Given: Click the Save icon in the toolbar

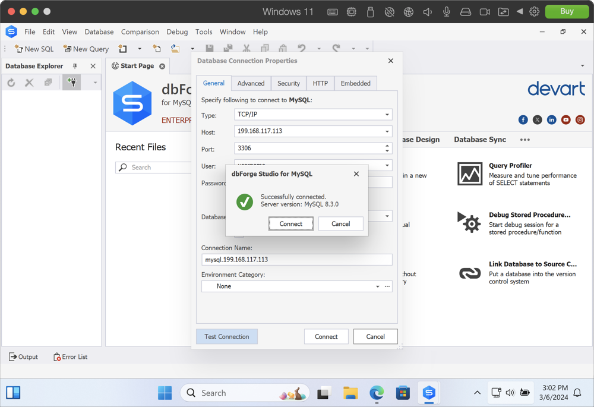Looking at the screenshot, I should tap(210, 48).
